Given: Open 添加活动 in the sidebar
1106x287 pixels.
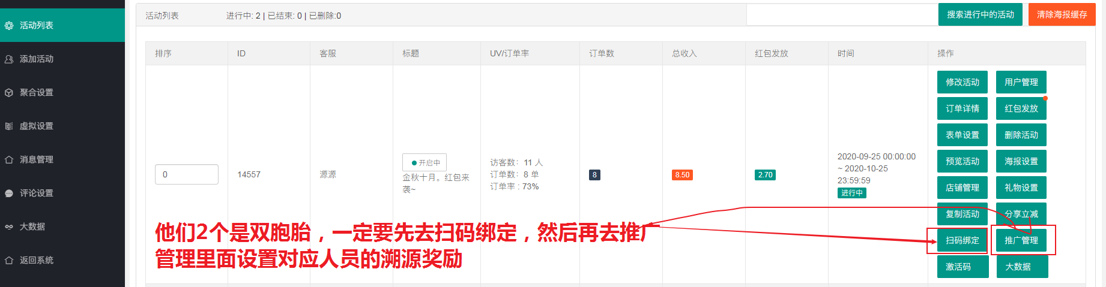Looking at the screenshot, I should point(62,59).
